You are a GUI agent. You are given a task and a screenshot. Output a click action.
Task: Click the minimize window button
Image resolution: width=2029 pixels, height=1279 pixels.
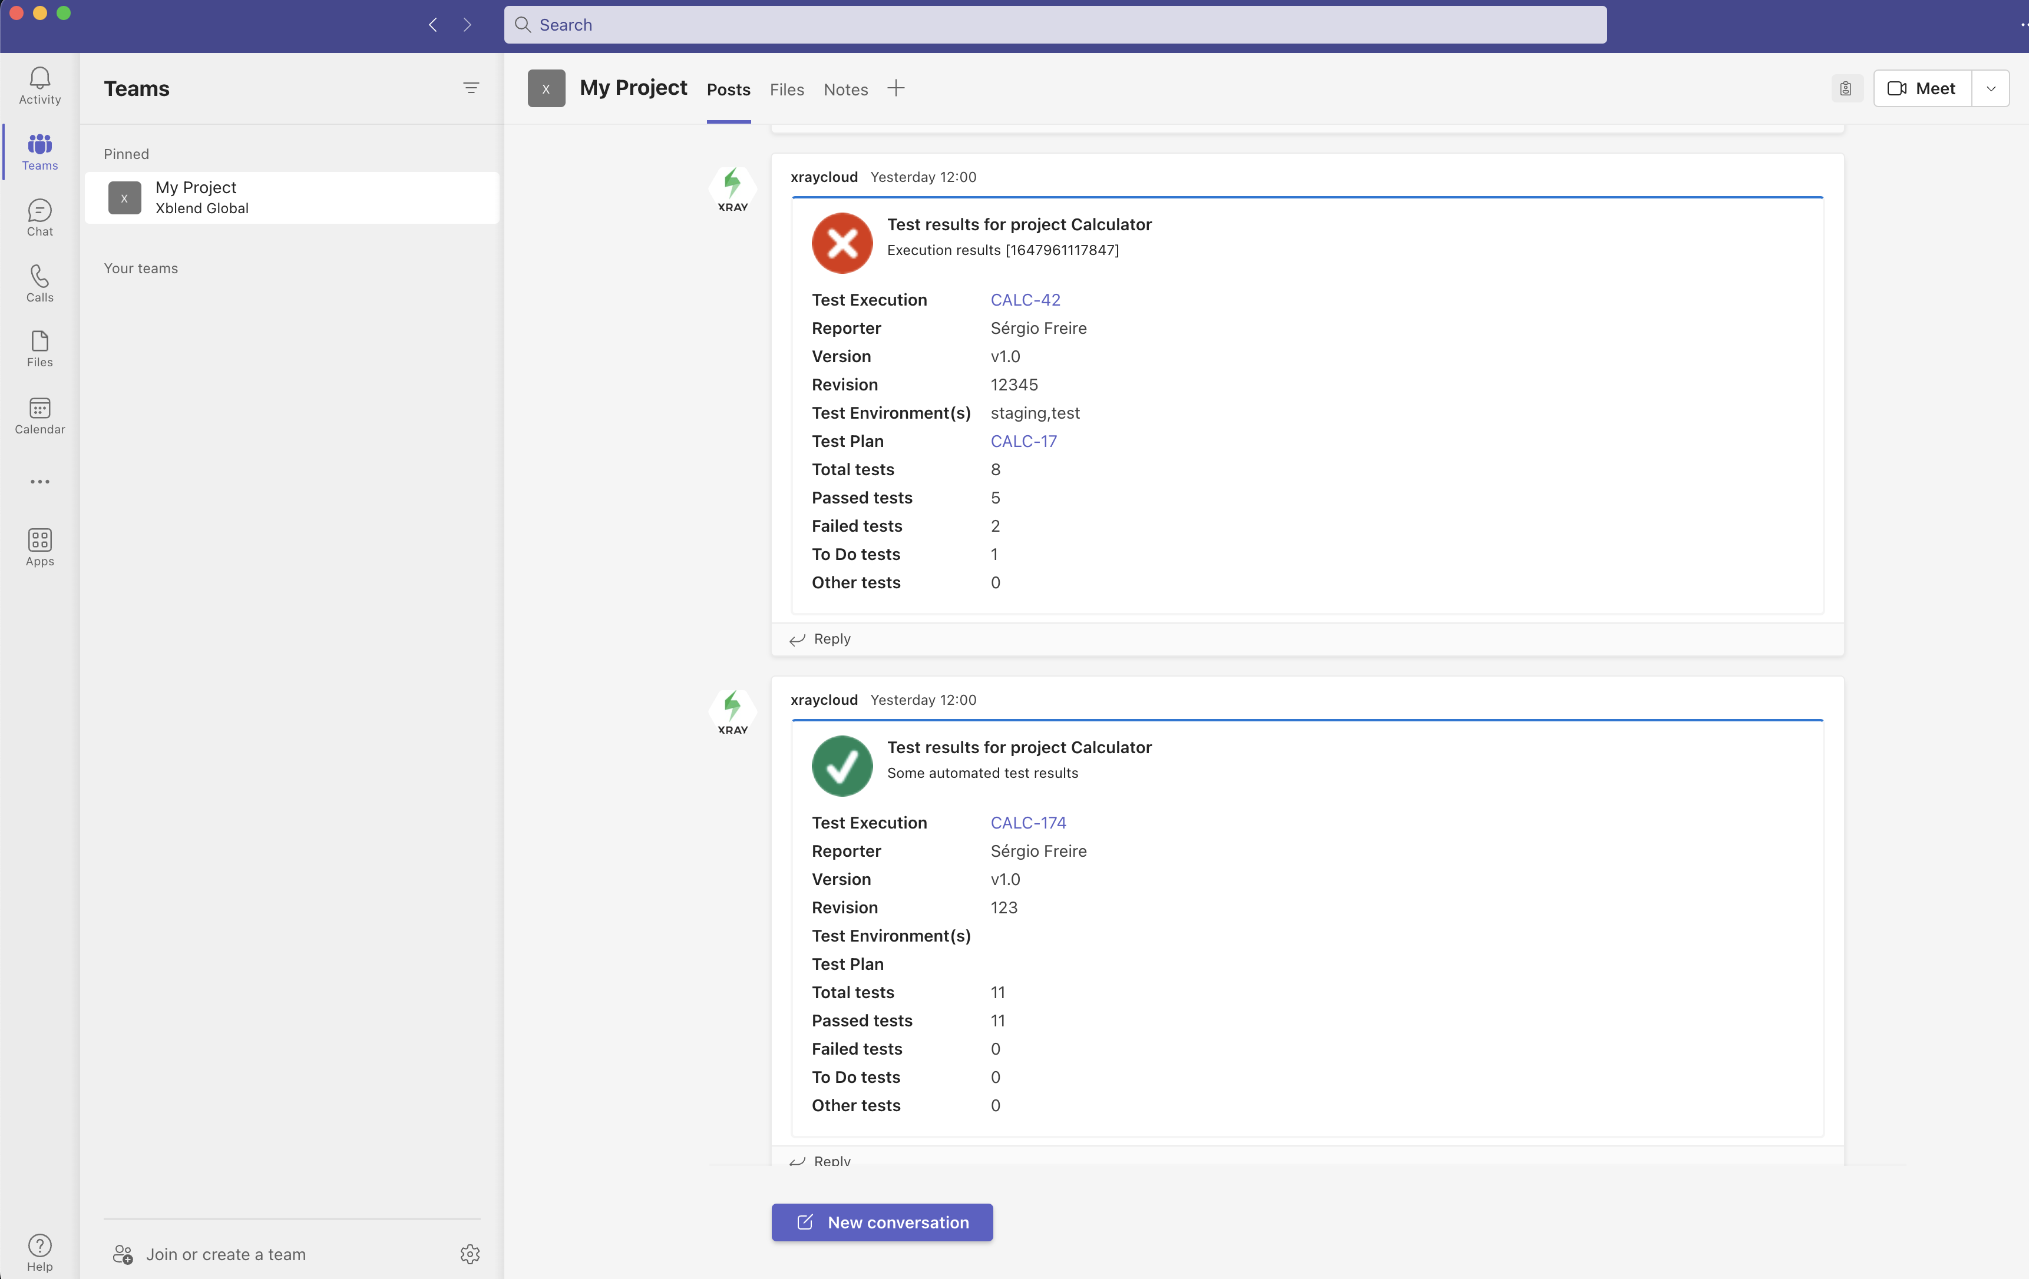tap(39, 12)
